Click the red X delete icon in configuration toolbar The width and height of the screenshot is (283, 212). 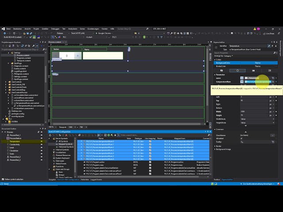66,135
